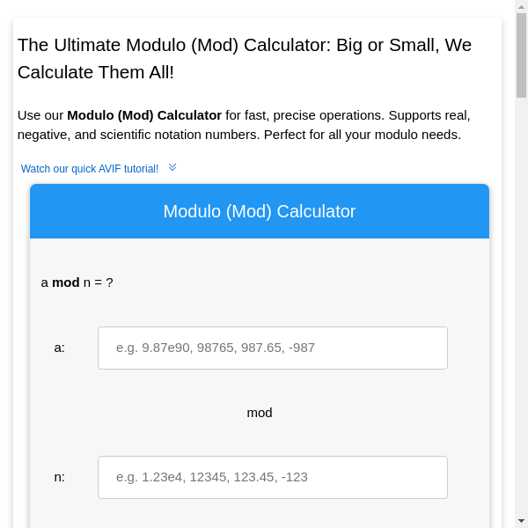Click the "a mod n = ?" formula text
This screenshot has height=528, width=528.
77,282
